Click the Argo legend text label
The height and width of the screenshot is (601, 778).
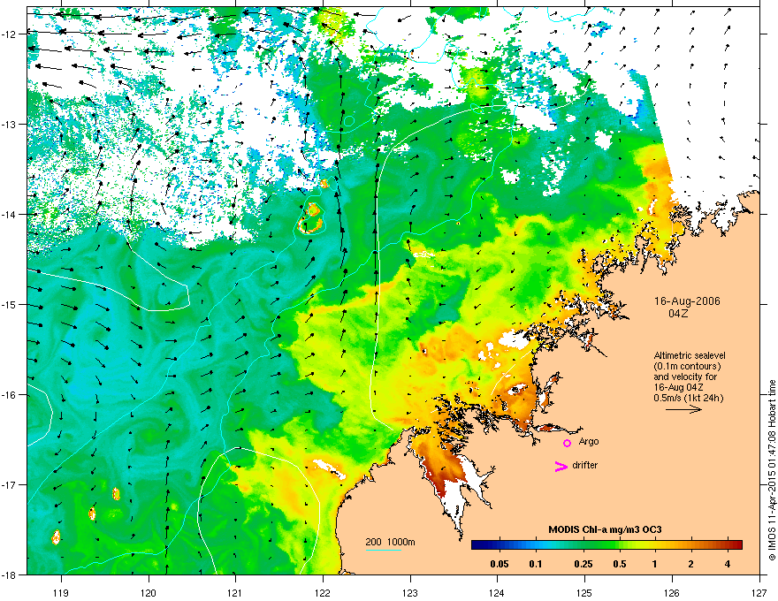589,442
